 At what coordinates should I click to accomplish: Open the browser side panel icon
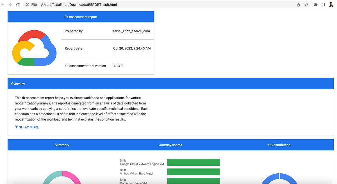pos(324,4)
